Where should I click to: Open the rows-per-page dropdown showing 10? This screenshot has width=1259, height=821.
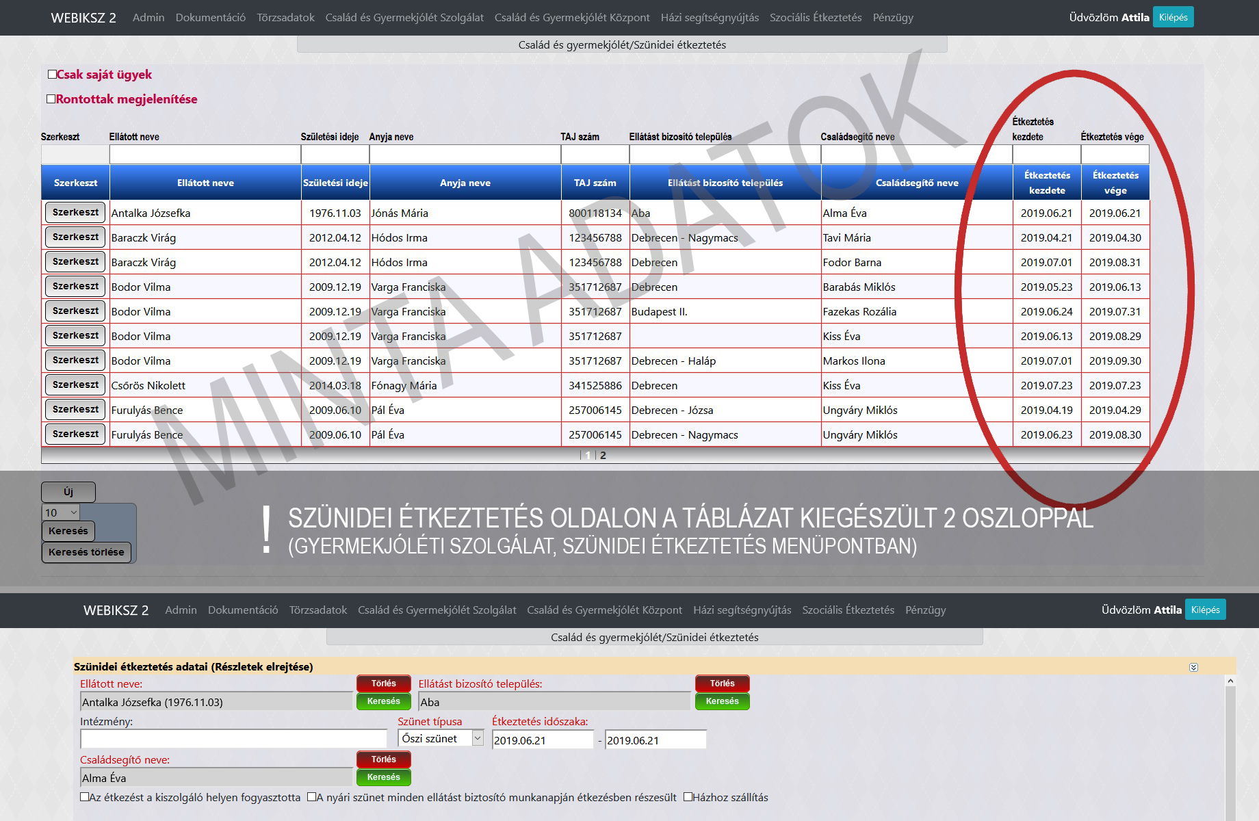click(x=61, y=512)
